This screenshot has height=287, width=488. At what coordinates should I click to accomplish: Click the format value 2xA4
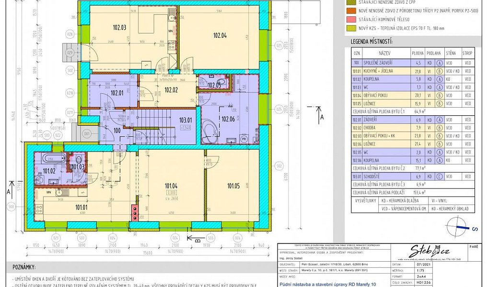coord(421,276)
